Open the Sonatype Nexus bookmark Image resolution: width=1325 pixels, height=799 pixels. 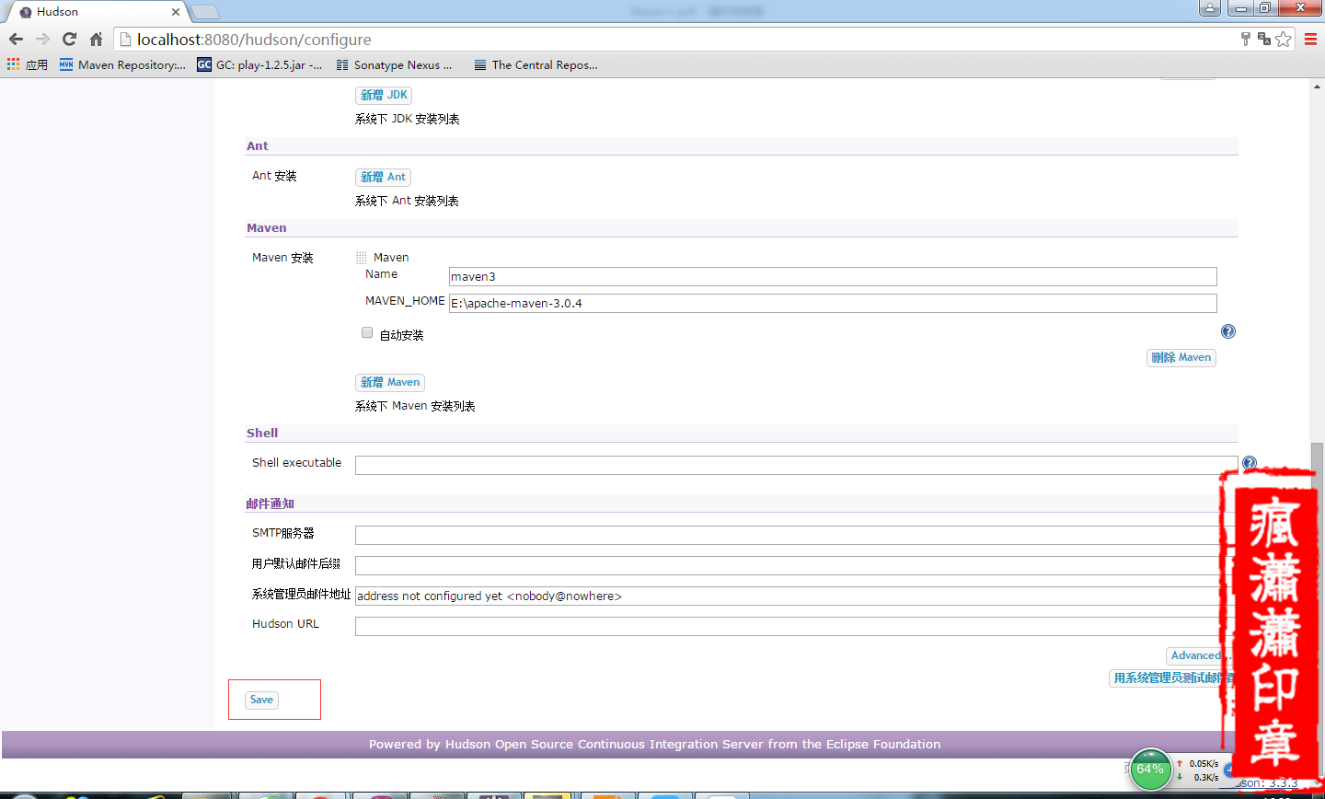click(394, 64)
